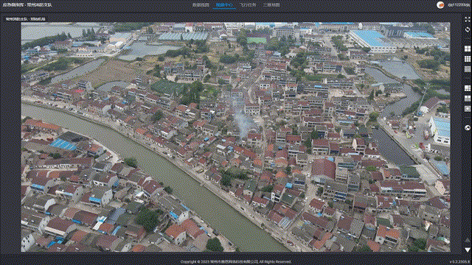Click the aerial drone video feed
The image size is (472, 265).
pos(236,137)
